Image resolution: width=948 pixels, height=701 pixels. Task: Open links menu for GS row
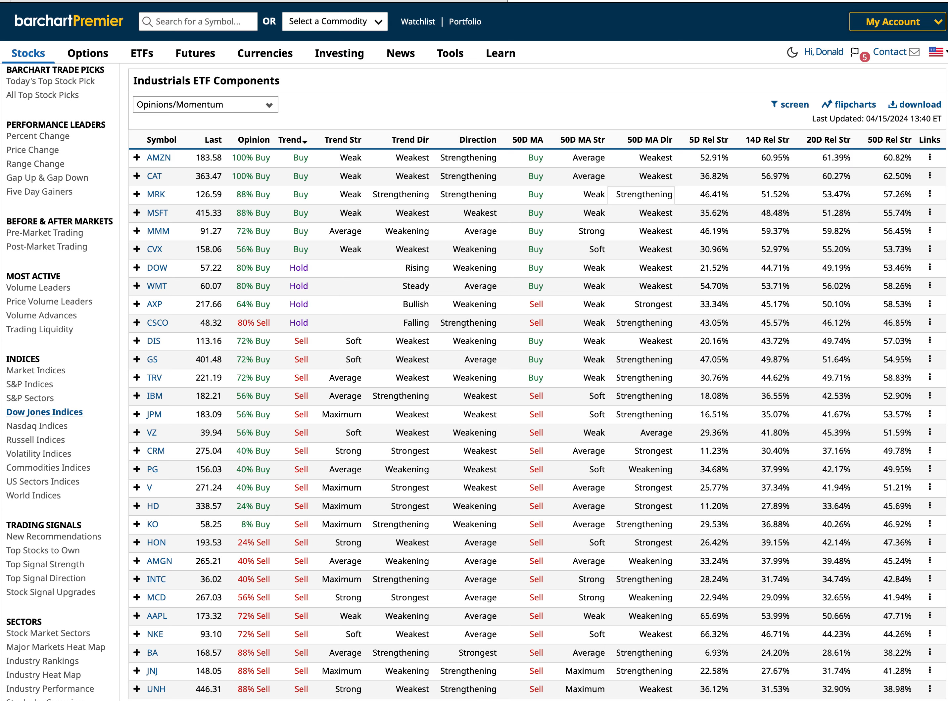point(930,359)
